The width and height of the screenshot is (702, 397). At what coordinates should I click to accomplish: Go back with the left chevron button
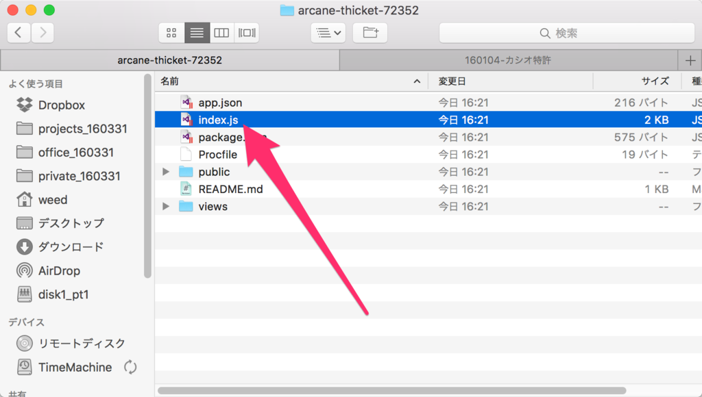click(19, 33)
